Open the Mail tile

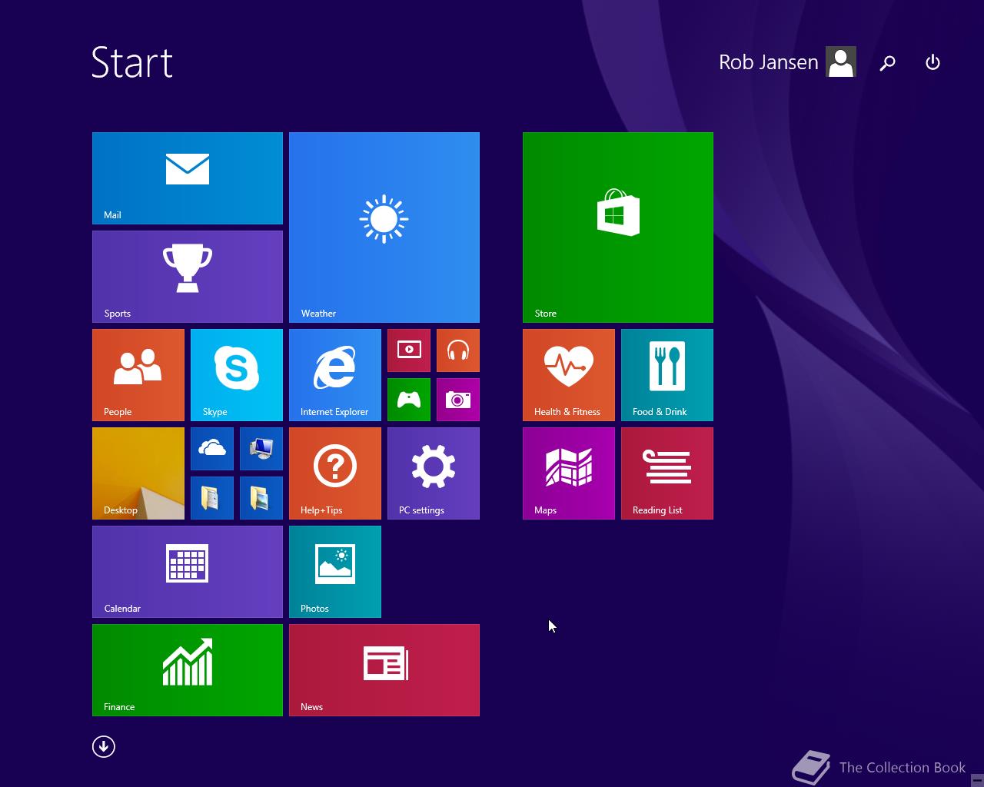[188, 178]
